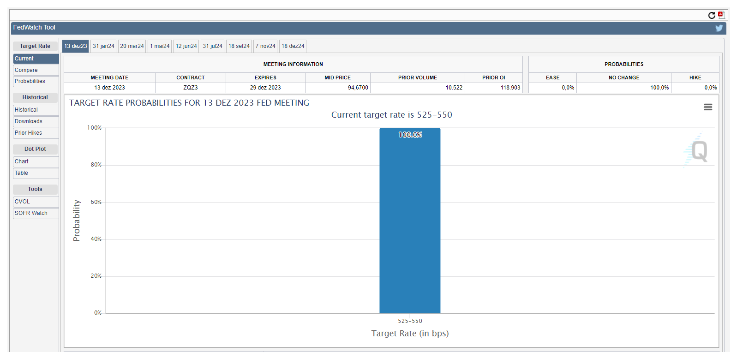Select the 1 mai24 meeting tab

coord(160,46)
